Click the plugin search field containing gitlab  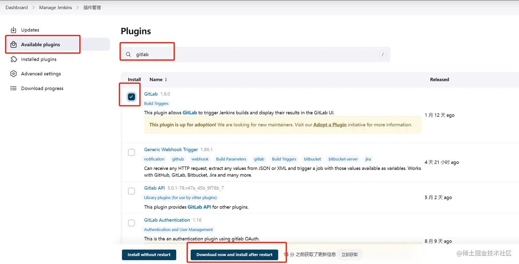pos(254,55)
